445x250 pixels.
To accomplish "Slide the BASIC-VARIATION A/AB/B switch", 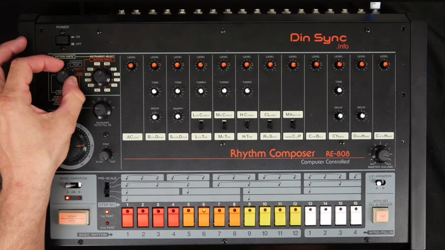I will 73,185.
